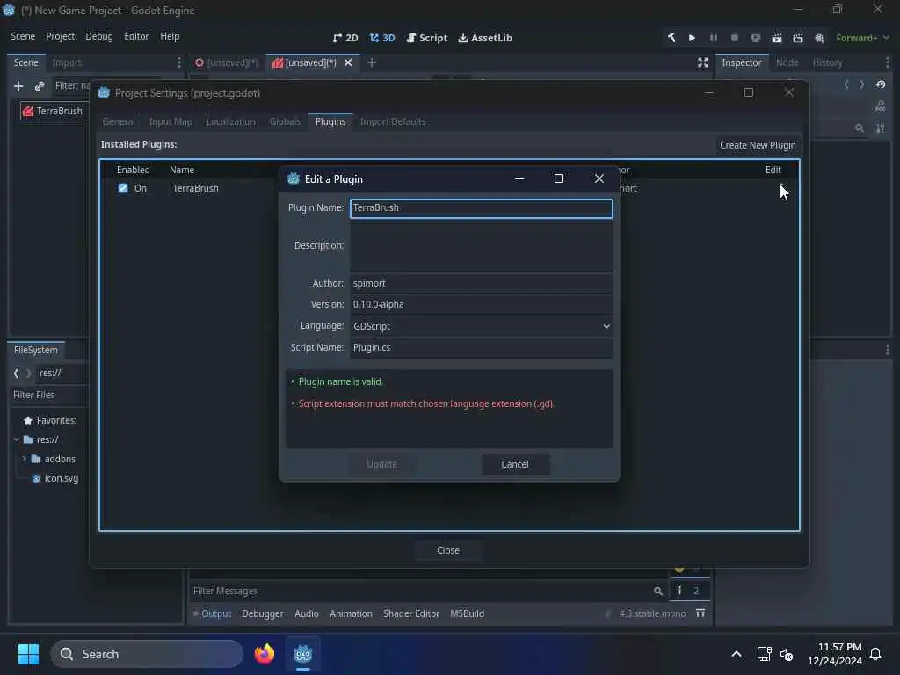Image resolution: width=900 pixels, height=675 pixels.
Task: Open the Scene menu
Action: tap(23, 36)
